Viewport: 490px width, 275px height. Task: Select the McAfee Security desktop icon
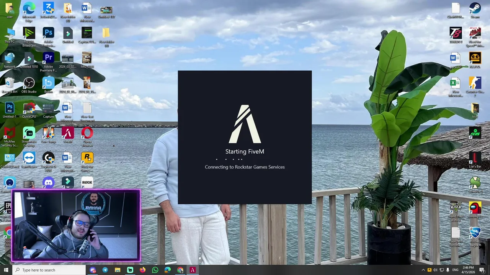[10, 137]
